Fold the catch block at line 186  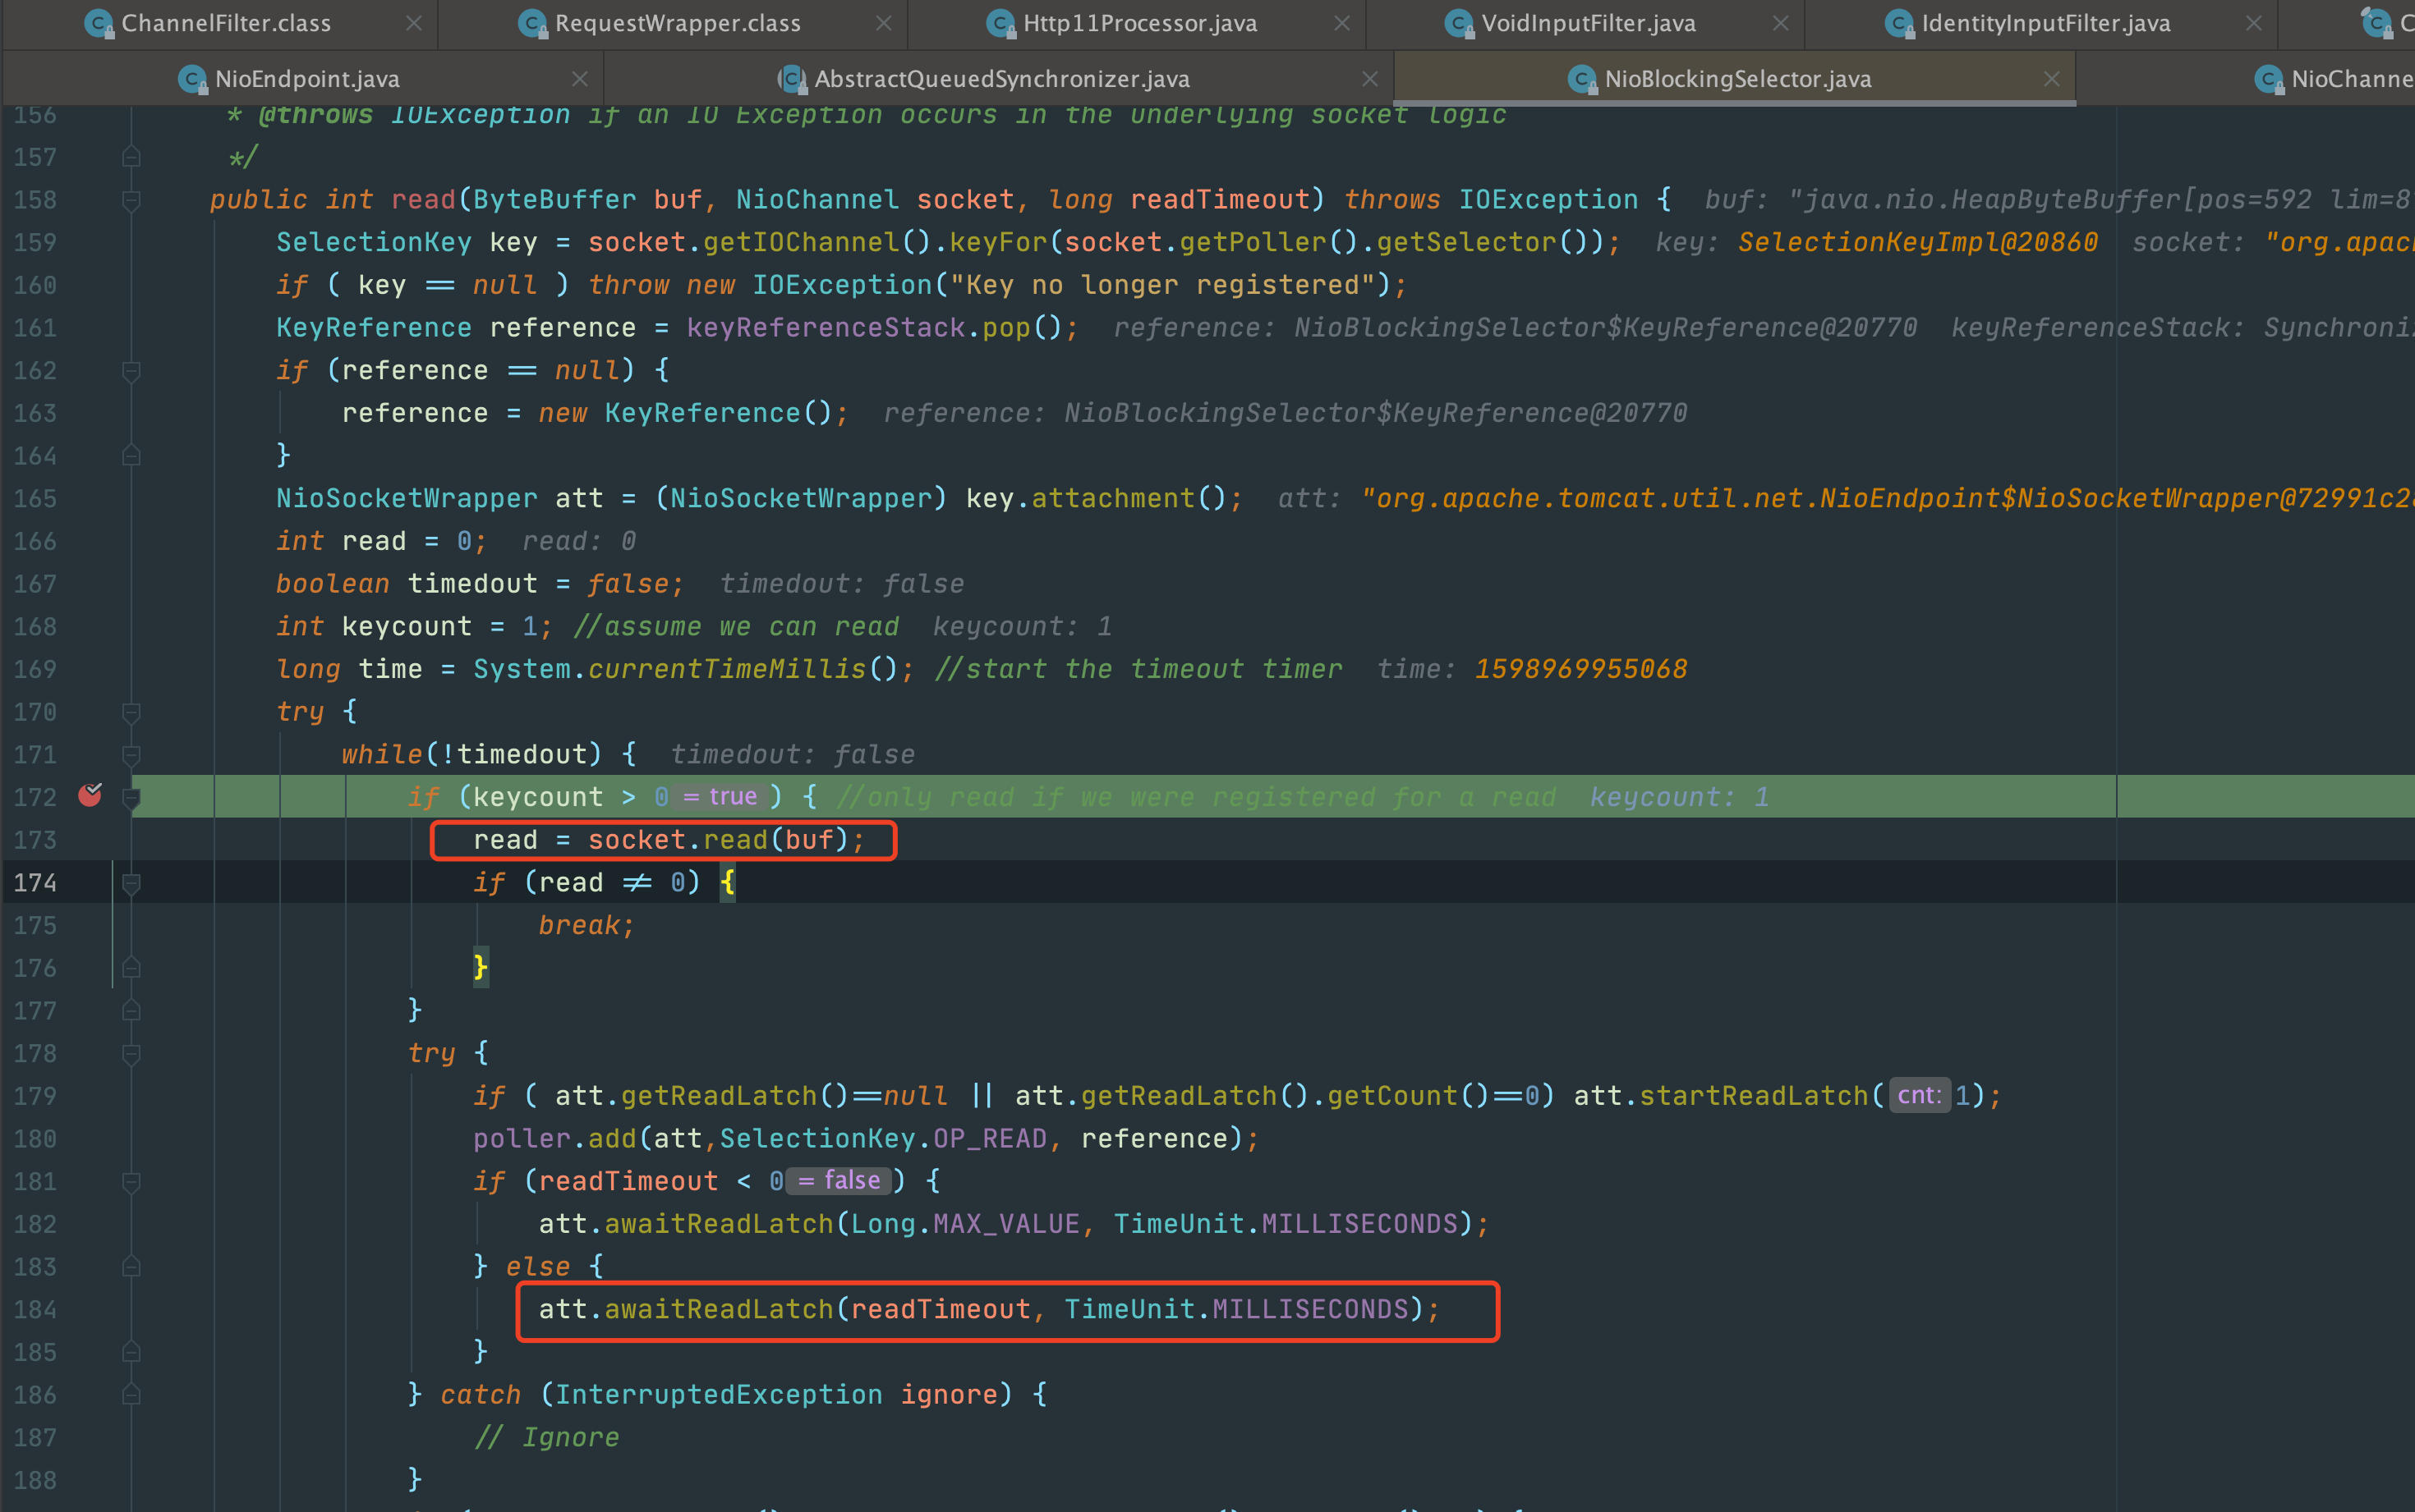click(x=131, y=1395)
